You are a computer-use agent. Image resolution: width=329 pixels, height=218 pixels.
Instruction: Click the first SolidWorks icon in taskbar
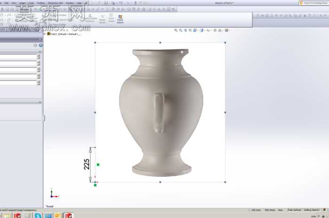17,215
